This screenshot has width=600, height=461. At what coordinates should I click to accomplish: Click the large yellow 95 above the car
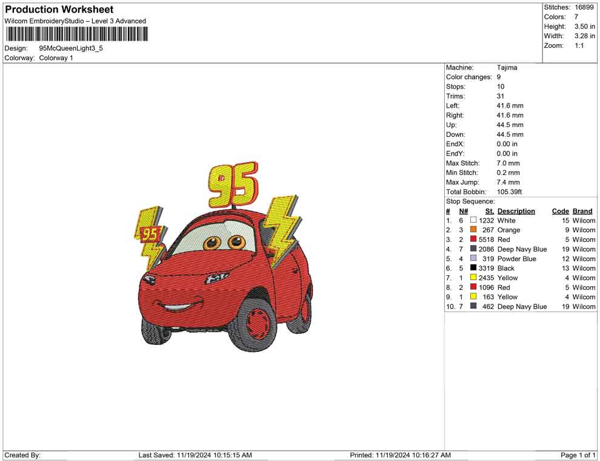click(x=233, y=184)
